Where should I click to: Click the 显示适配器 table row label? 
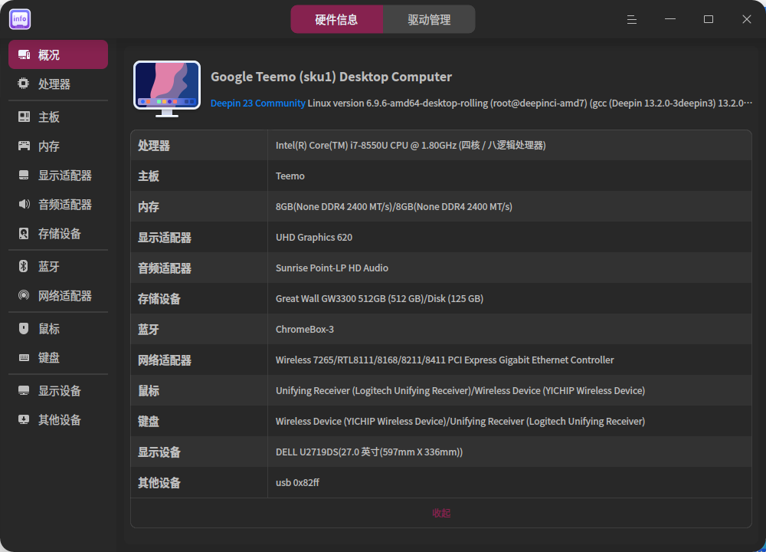click(165, 238)
